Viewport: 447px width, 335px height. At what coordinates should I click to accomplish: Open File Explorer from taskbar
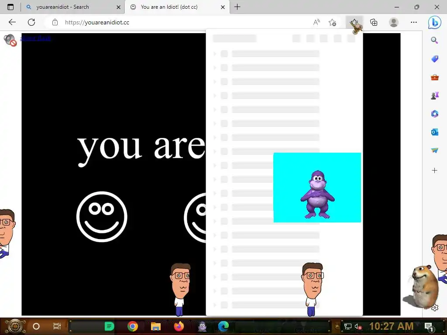click(x=156, y=326)
